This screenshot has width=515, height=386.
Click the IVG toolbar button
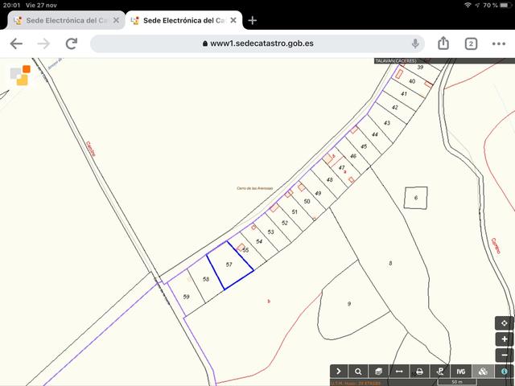pyautogui.click(x=461, y=372)
